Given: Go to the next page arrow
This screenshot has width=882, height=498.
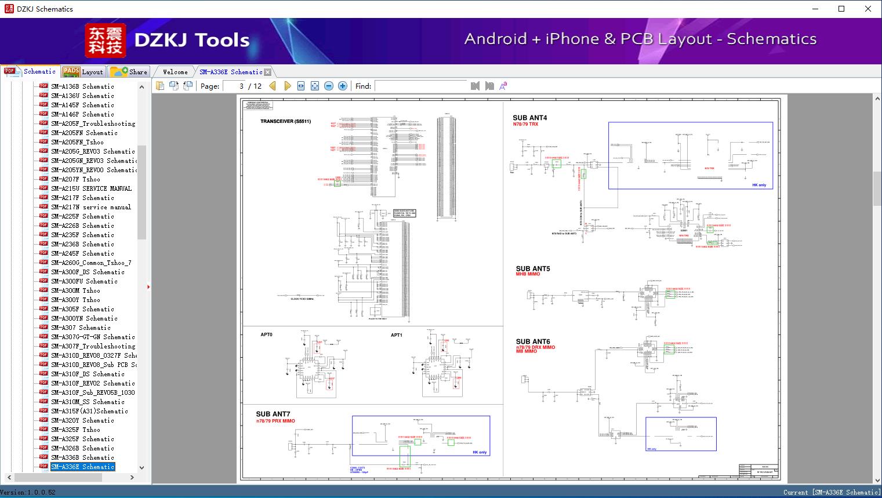Looking at the screenshot, I should [287, 86].
